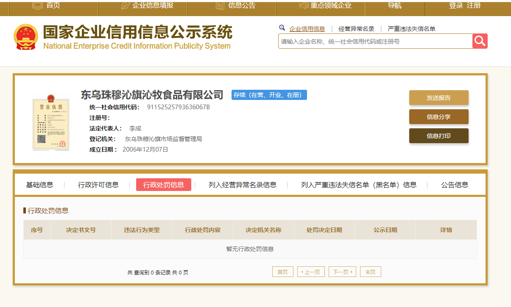Image resolution: width=511 pixels, height=307 pixels.
Task: Select 经营异常名录 search category
Action: pyautogui.click(x=356, y=29)
